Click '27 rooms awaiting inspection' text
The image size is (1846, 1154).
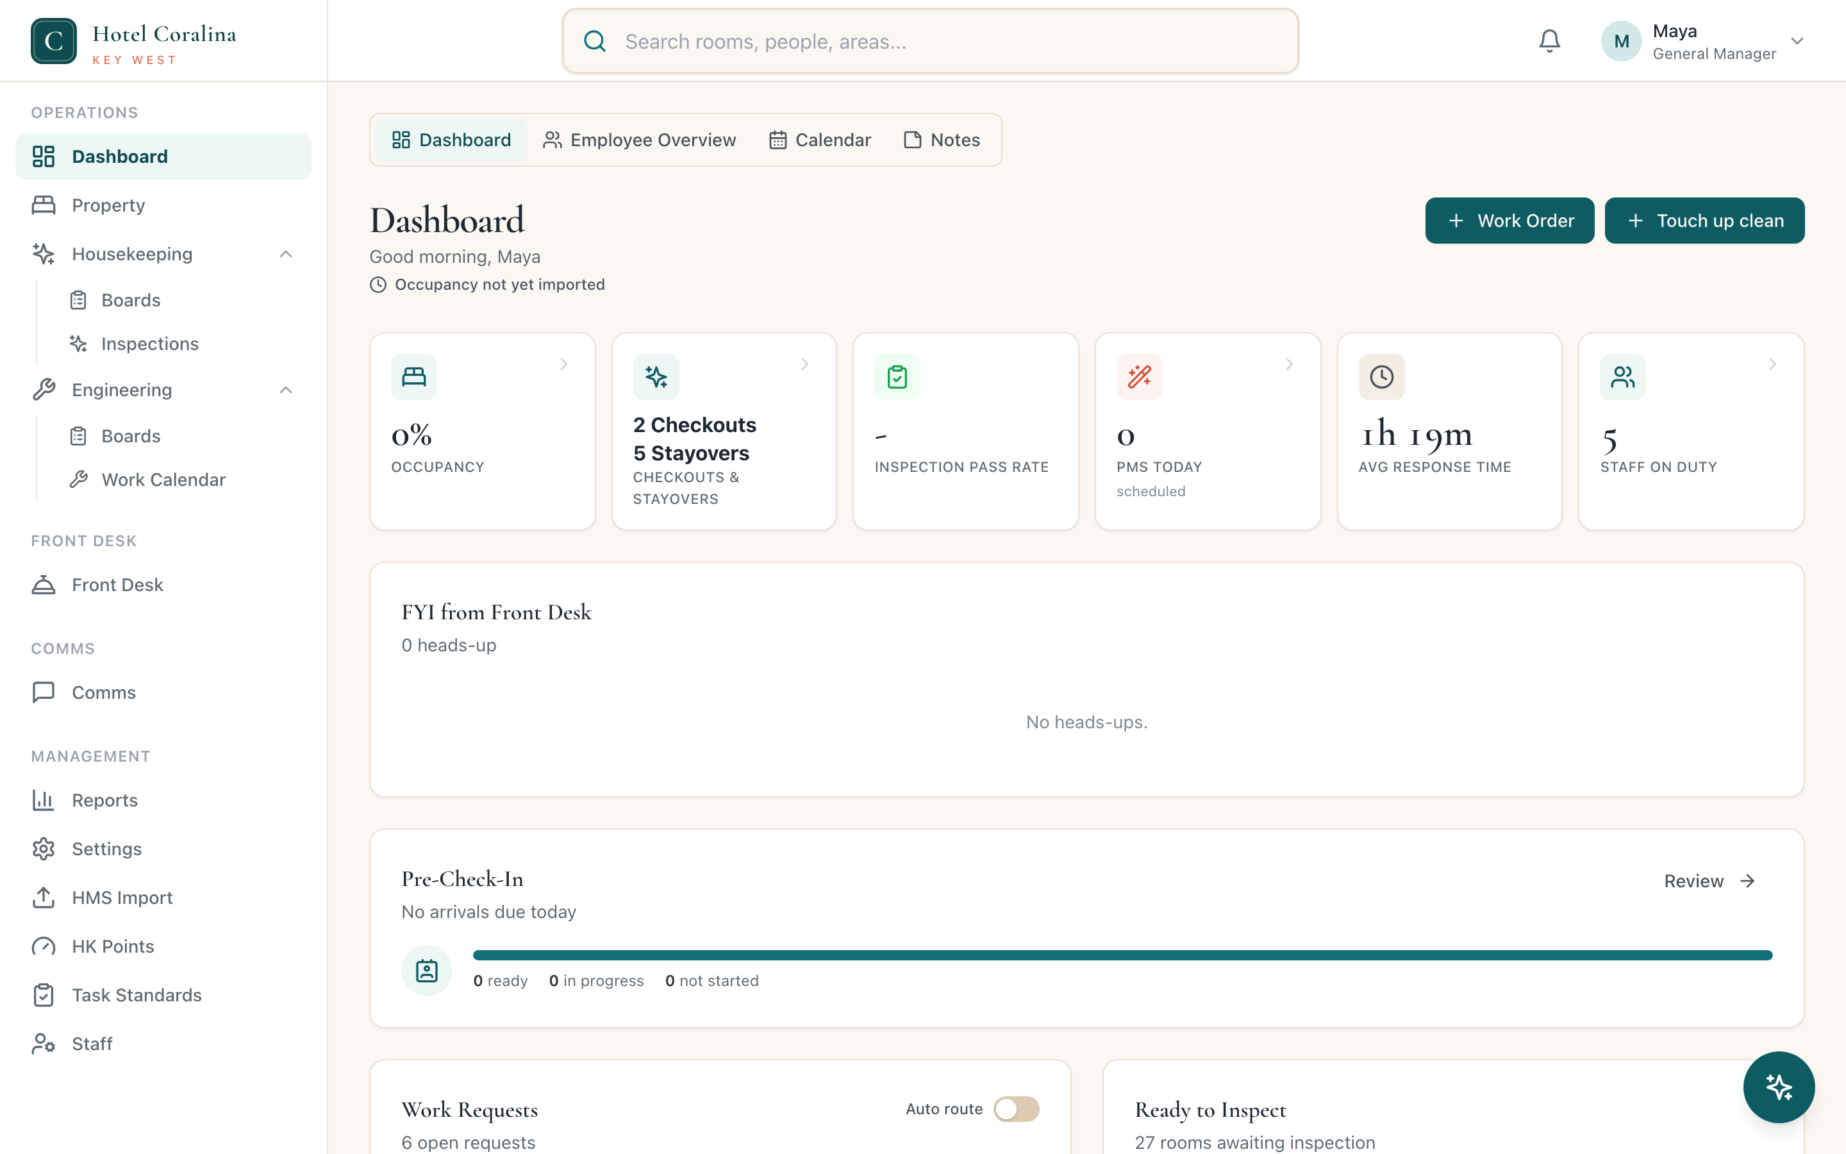click(1255, 1142)
